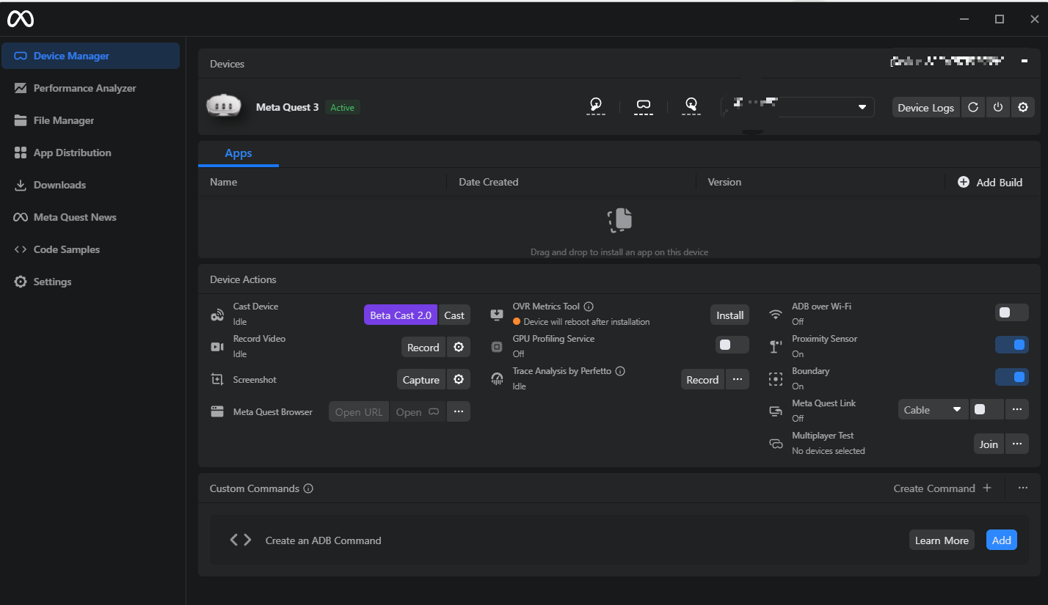This screenshot has height=605, width=1048.
Task: Disable the Proximity Sensor toggle
Action: [x=1012, y=345]
